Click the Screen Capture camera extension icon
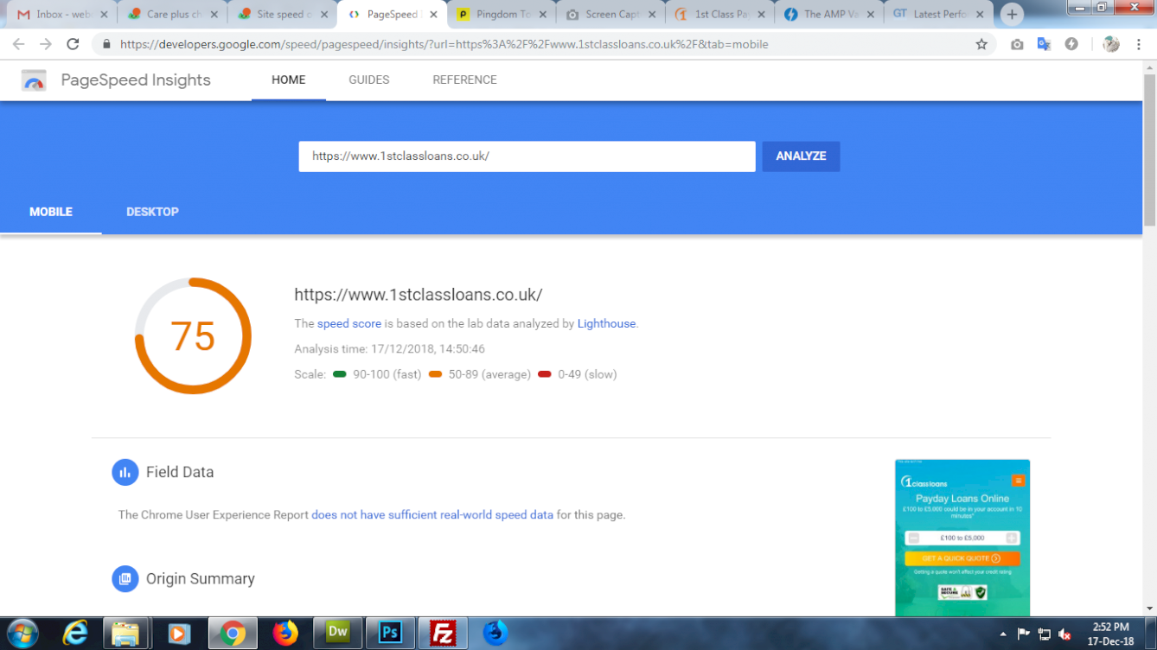The image size is (1157, 650). (1017, 44)
